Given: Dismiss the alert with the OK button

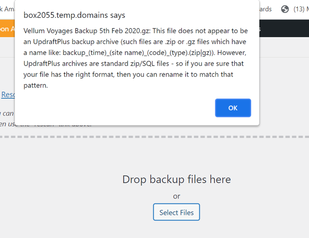Looking at the screenshot, I should (x=233, y=108).
